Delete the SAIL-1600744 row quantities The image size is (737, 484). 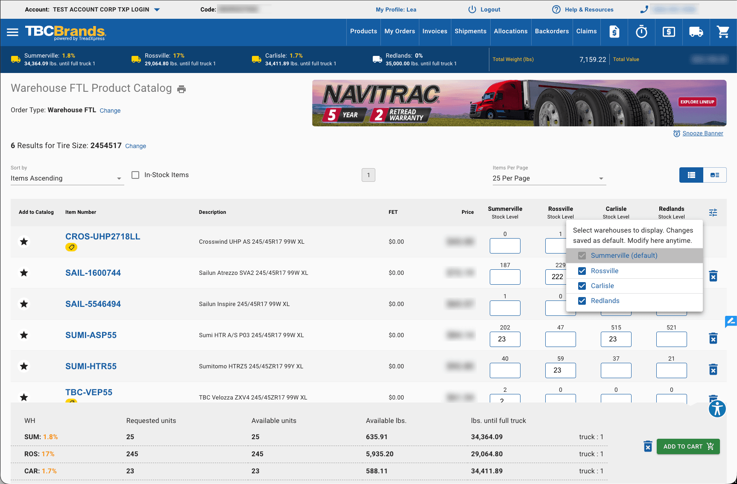click(x=713, y=276)
